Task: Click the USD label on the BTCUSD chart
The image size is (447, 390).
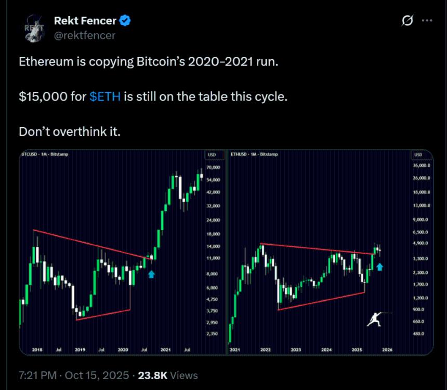Action: 212,155
